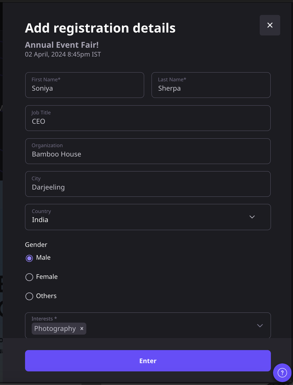Choose the Female gender option

pyautogui.click(x=29, y=277)
